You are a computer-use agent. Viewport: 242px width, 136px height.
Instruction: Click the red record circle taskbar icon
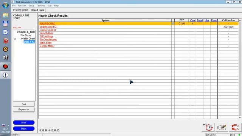tap(5, 66)
